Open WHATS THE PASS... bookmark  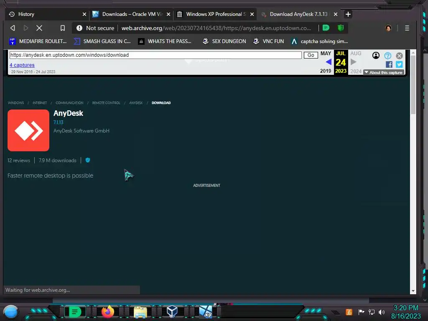(165, 41)
